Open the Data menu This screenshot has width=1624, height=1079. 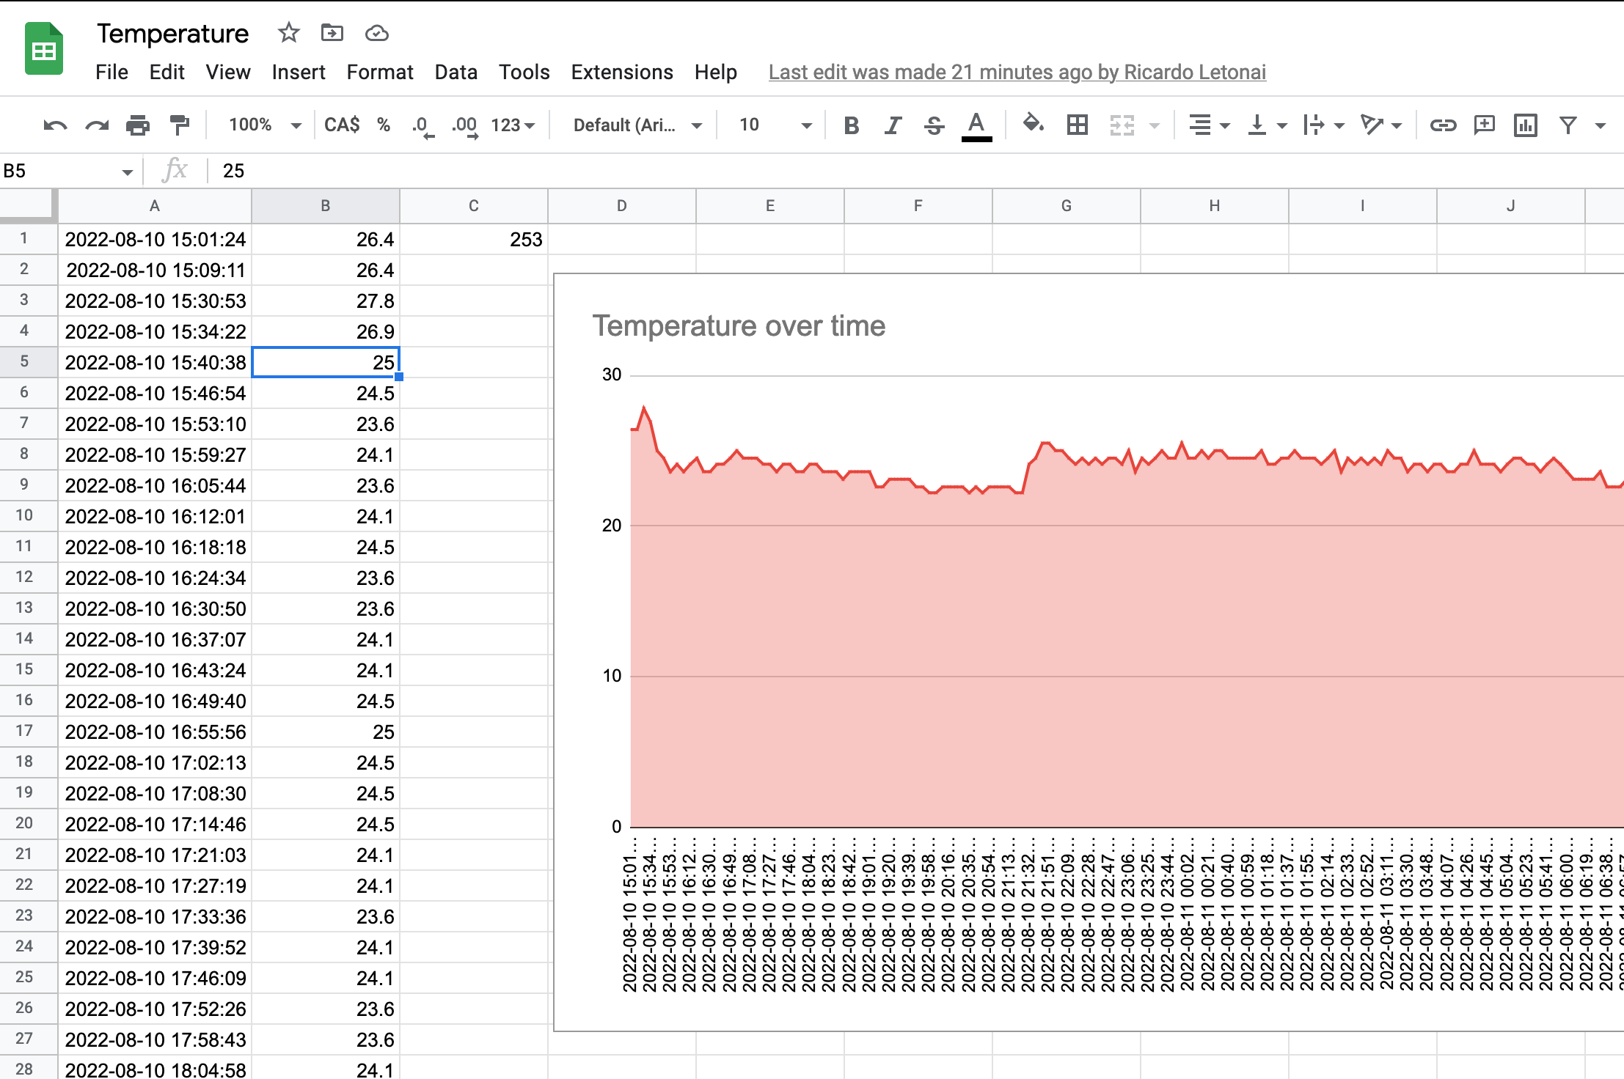click(x=456, y=72)
